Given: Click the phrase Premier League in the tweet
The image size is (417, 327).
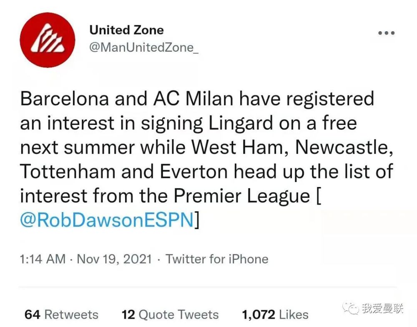Looking at the screenshot, I should [242, 196].
